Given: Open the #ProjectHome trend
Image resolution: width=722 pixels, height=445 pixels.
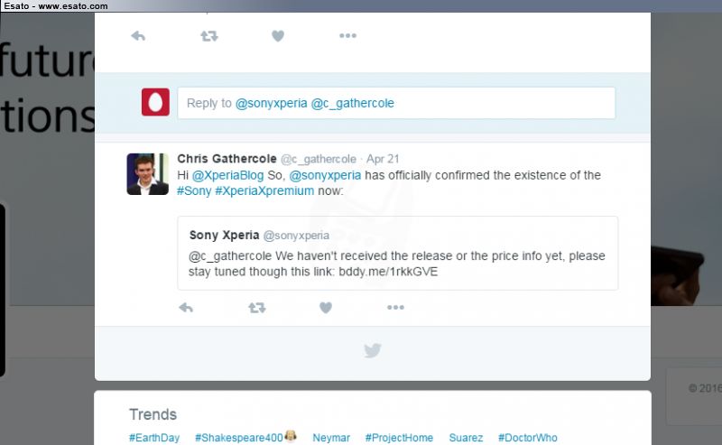Looking at the screenshot, I should (399, 438).
